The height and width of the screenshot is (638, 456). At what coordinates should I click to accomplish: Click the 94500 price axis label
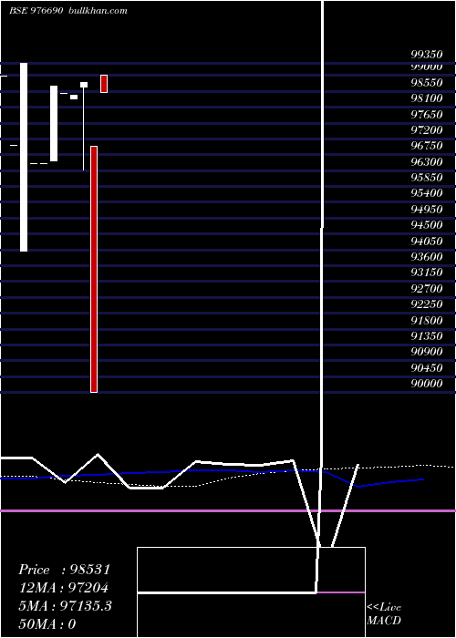426,225
